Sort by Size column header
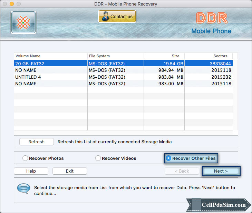Image resolution: width=252 pixels, height=213 pixels. tap(164, 56)
